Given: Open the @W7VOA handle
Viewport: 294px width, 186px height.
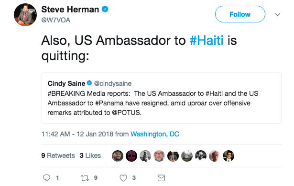Looking at the screenshot, I should coord(56,20).
